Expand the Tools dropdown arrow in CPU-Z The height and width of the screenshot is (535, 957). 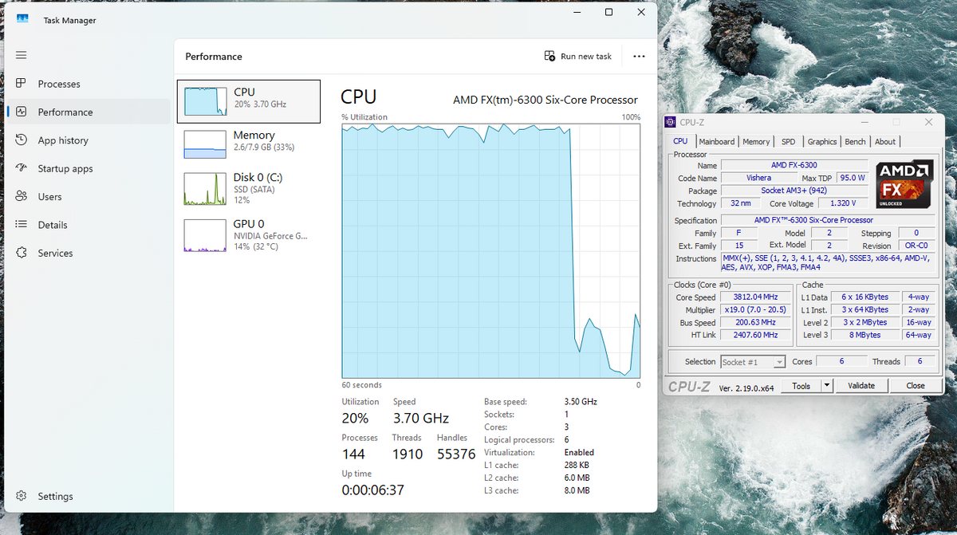tap(827, 385)
